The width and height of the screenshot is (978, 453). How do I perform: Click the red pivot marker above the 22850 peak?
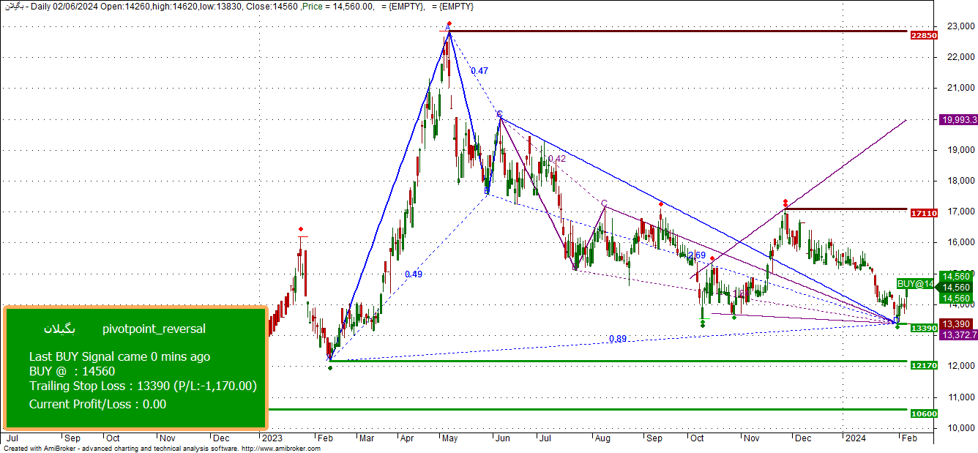click(x=449, y=24)
